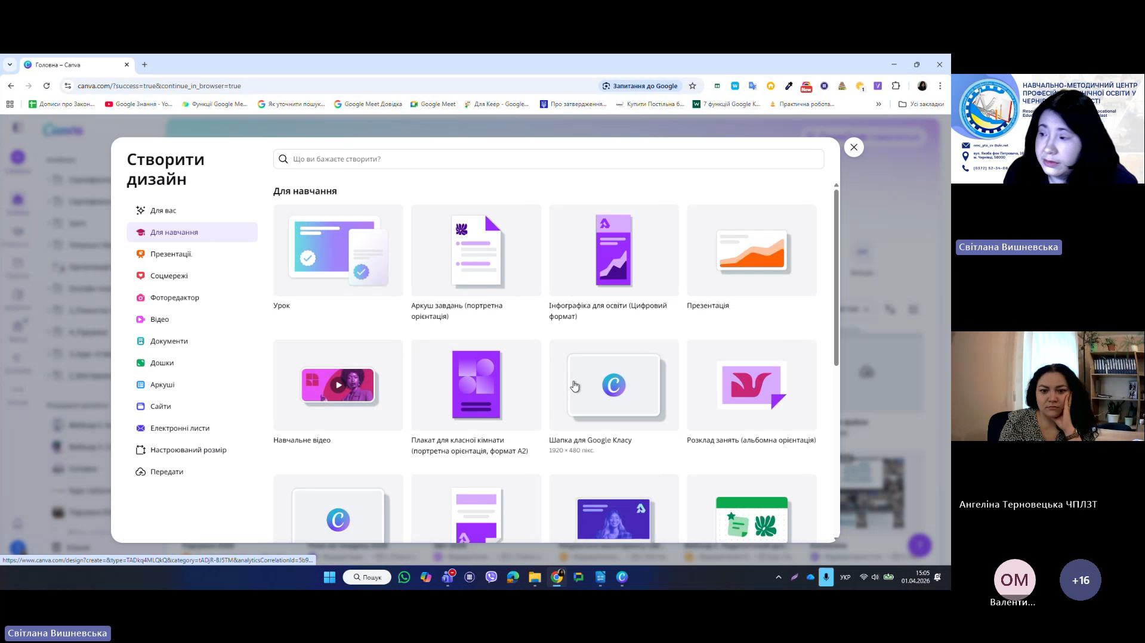Click the Документи category icon
This screenshot has width=1145, height=643.
(x=140, y=341)
